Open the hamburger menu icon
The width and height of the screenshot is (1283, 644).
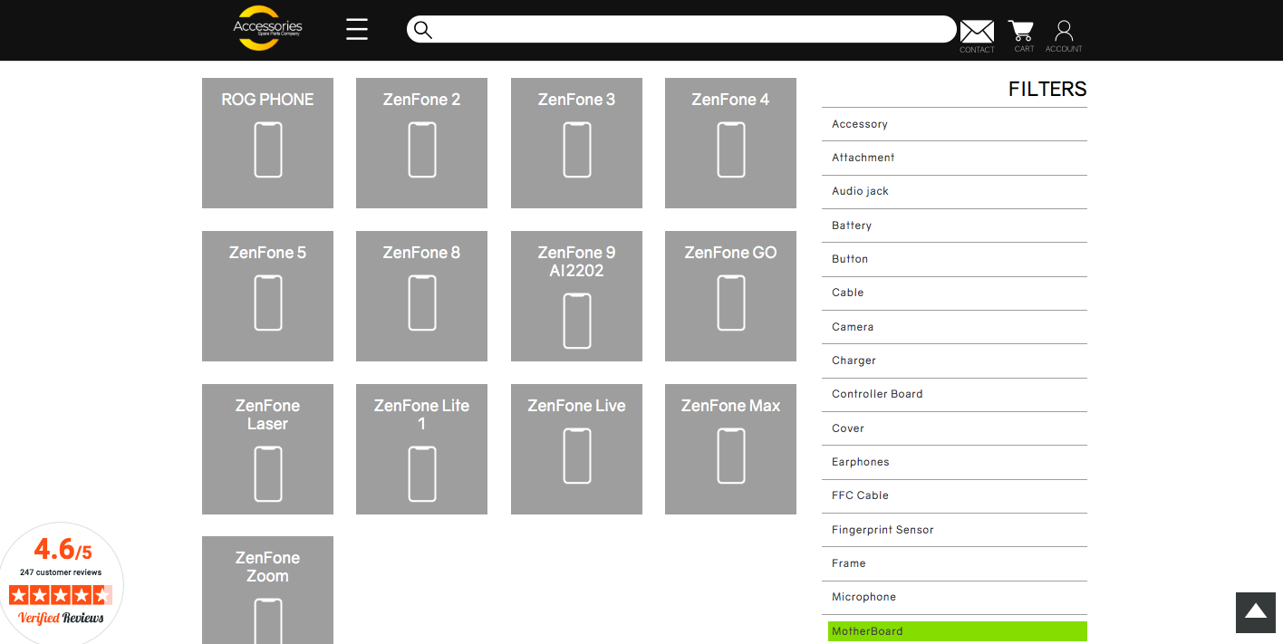click(357, 29)
